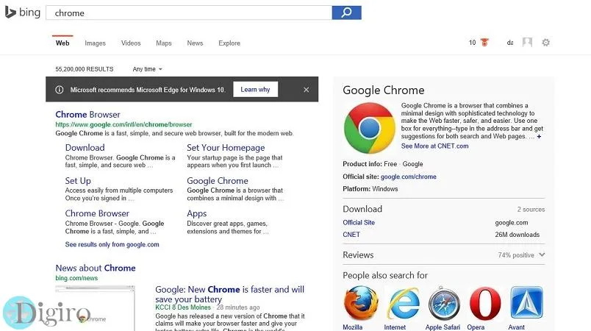Open the bing.com/news link
The width and height of the screenshot is (591, 331).
click(x=76, y=278)
